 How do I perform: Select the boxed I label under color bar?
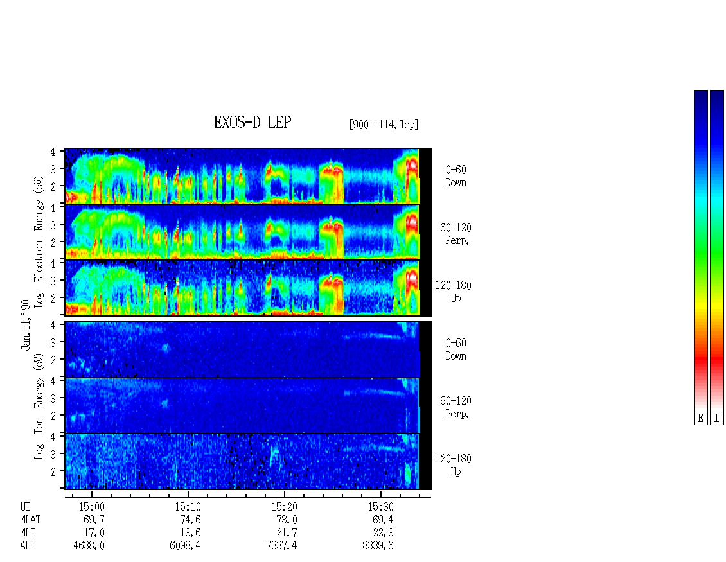[717, 419]
